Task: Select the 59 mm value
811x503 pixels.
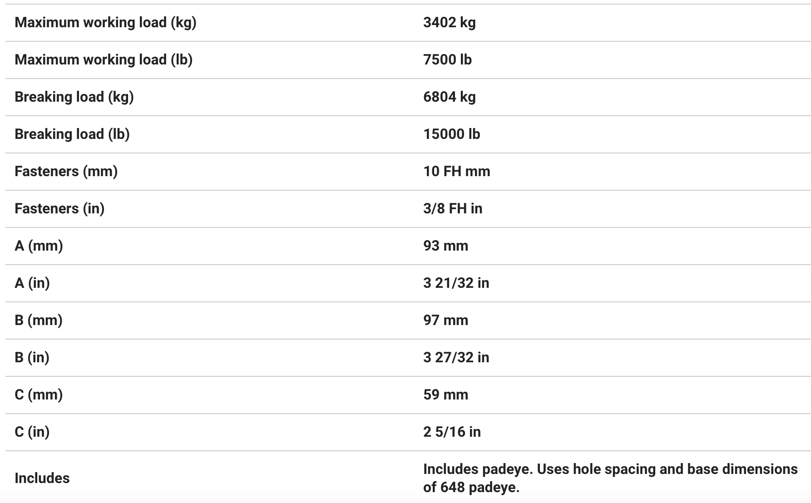Action: [445, 395]
